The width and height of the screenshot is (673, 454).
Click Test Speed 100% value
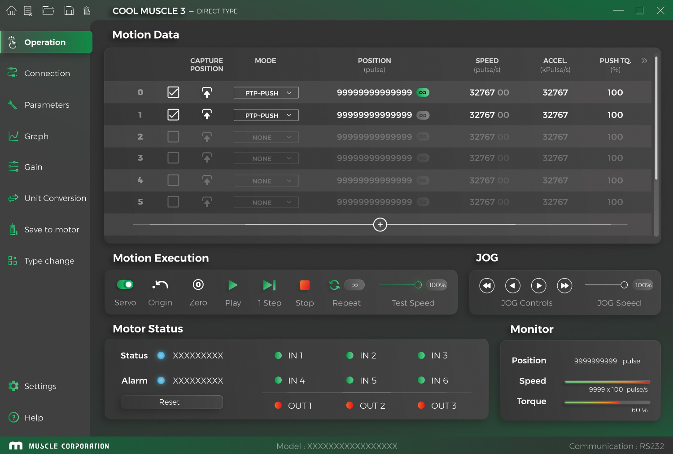[437, 285]
